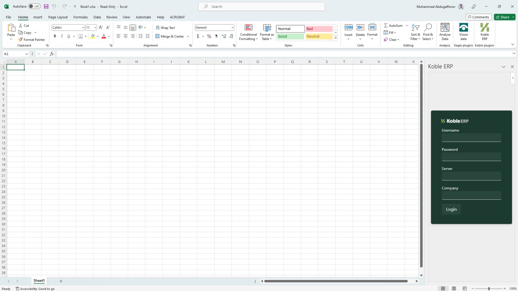This screenshot has height=291, width=518.
Task: Apply the yellow Fill Color
Action: click(x=93, y=36)
